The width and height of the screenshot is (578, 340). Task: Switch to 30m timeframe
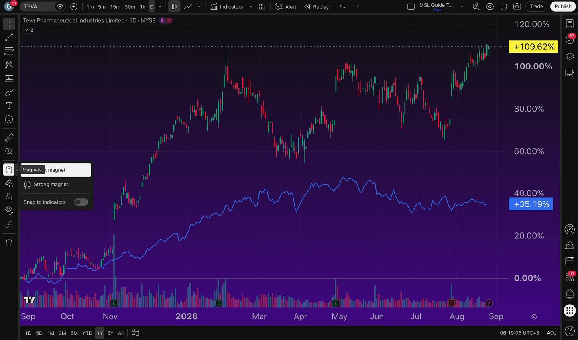pos(130,7)
